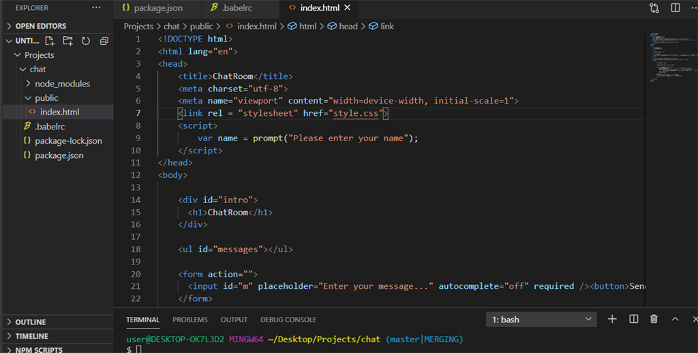Switch to the PROBLEMS panel tab
This screenshot has width=698, height=353.
pyautogui.click(x=189, y=320)
